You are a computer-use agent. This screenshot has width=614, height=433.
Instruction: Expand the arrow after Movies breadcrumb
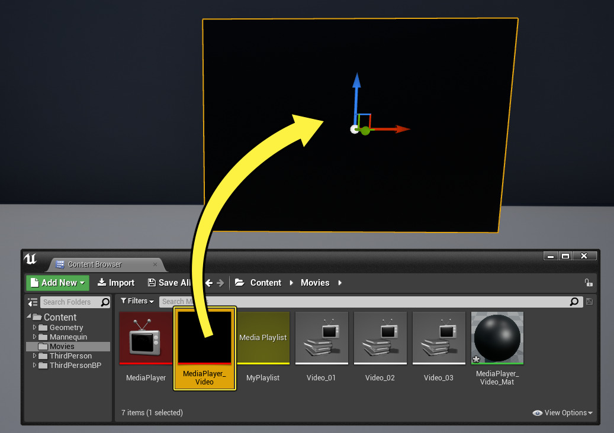(x=340, y=283)
